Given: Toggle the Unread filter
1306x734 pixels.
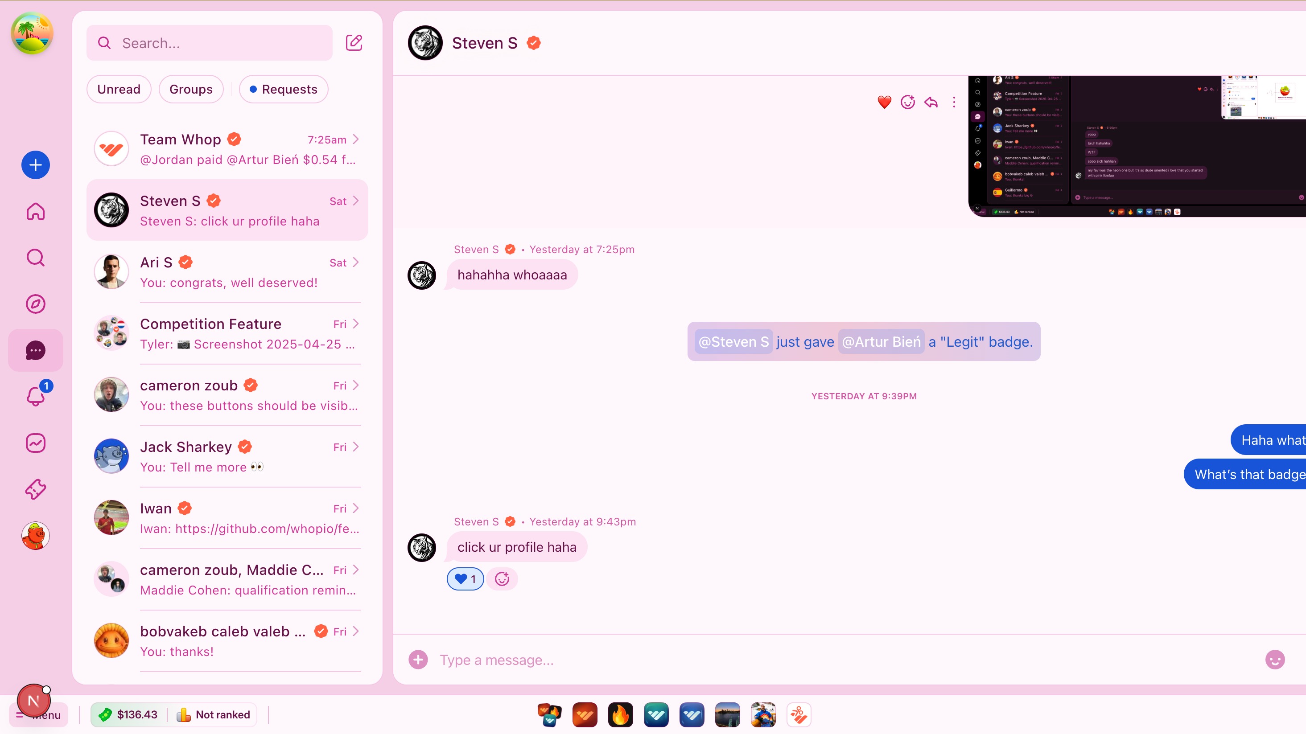Looking at the screenshot, I should 119,89.
